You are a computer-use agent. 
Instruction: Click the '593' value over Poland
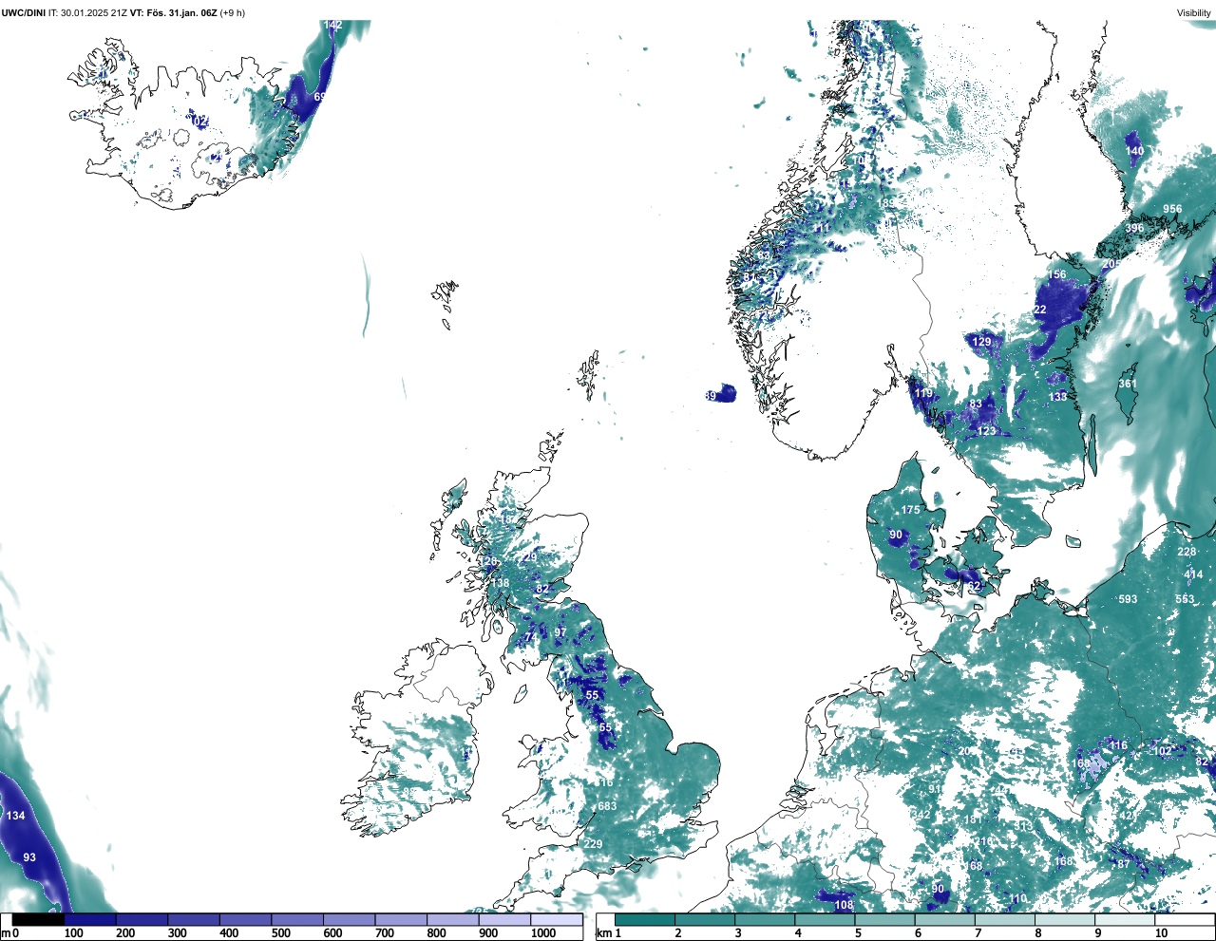click(x=1128, y=599)
